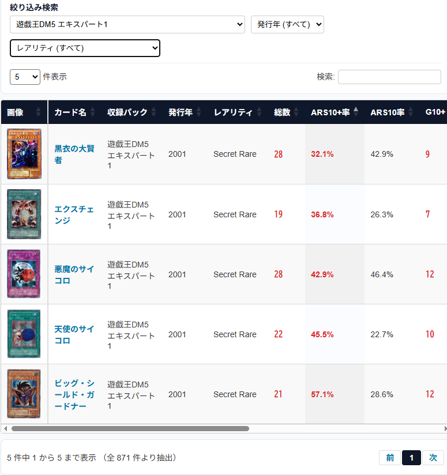Click the エクスチェンジ card thumbnail image
447x475 pixels.
coord(24,214)
